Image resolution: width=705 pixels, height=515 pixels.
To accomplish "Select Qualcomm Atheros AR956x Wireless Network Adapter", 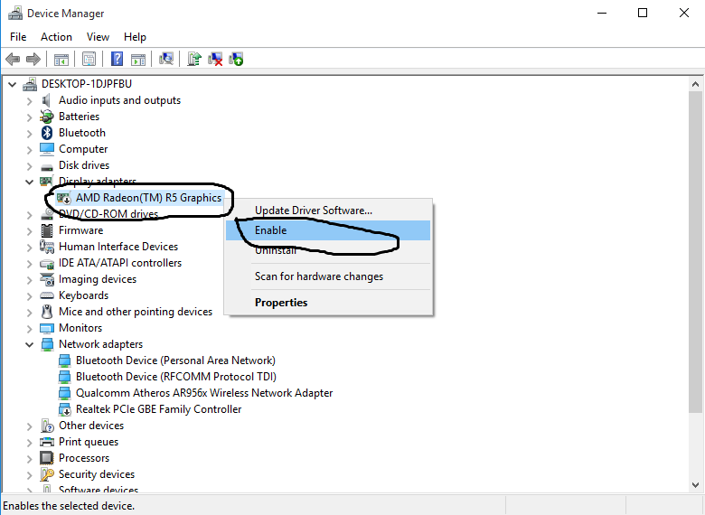I will point(204,393).
